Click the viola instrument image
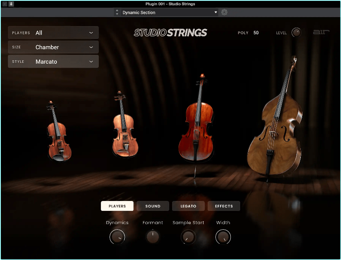The width and height of the screenshot is (341, 260). point(125,125)
